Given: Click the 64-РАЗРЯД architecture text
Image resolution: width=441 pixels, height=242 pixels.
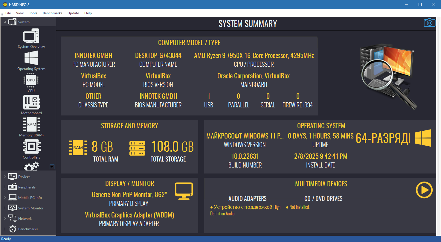Looking at the screenshot, I should (382, 139).
